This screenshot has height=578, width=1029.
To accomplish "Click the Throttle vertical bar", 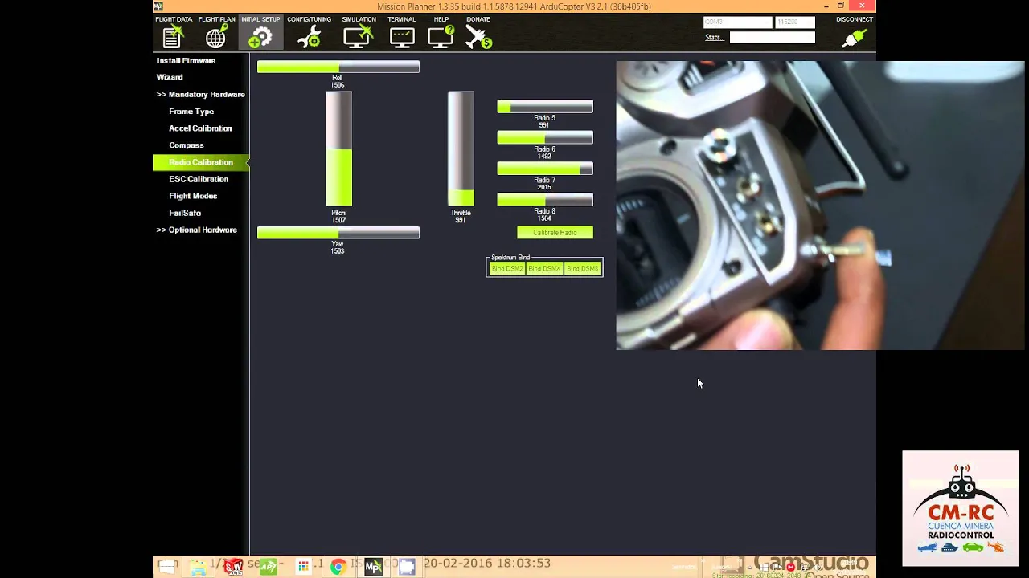I will pyautogui.click(x=461, y=149).
